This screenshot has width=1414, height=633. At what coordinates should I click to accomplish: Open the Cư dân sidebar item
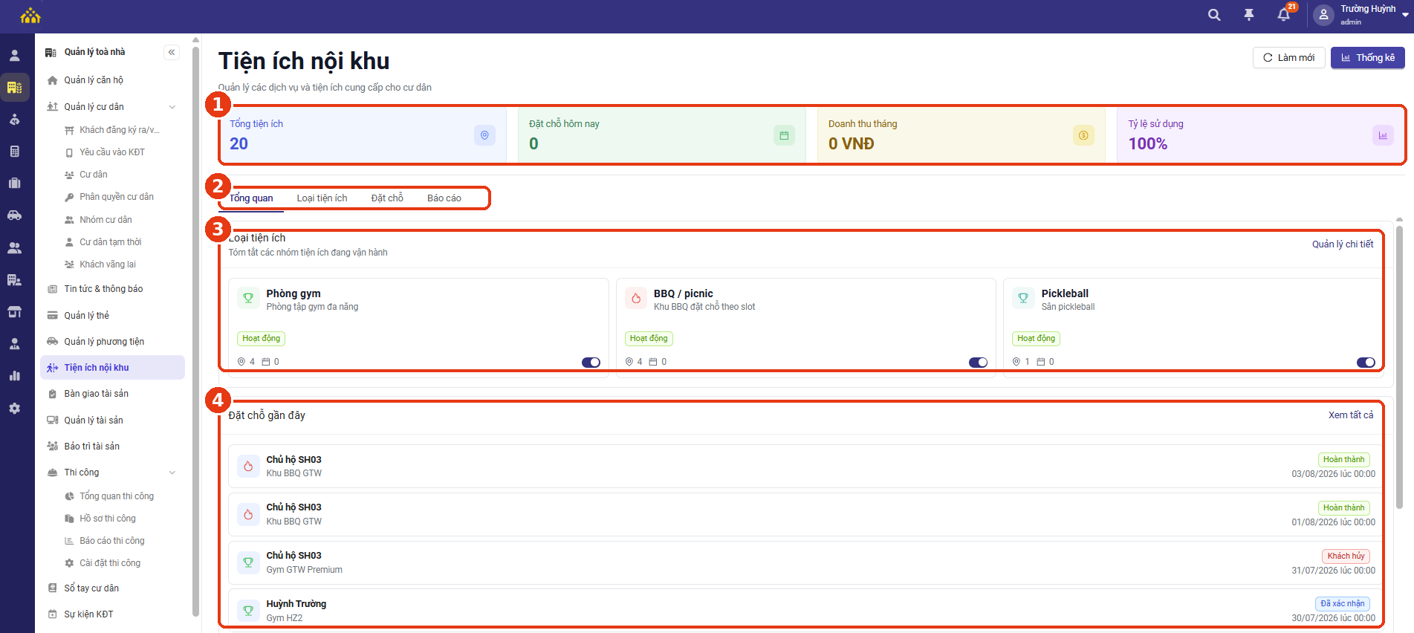(112, 175)
